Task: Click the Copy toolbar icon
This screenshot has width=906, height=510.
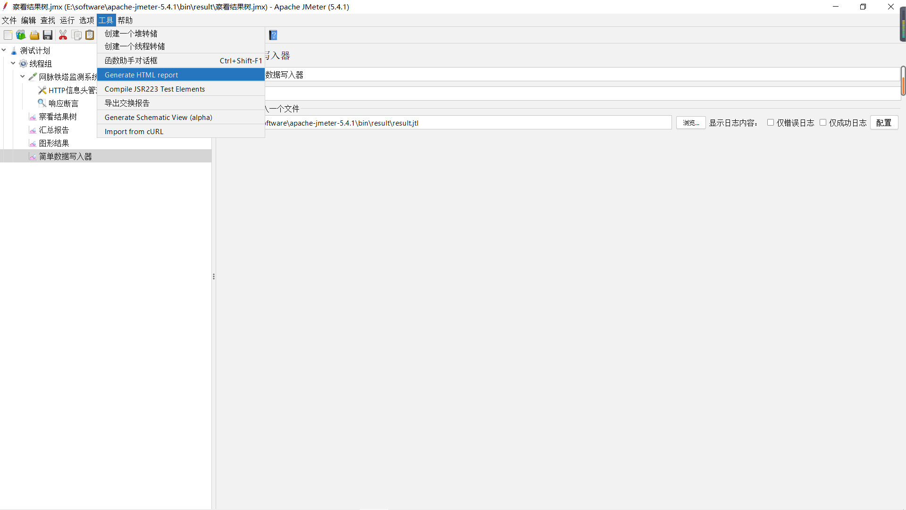Action: click(x=76, y=35)
